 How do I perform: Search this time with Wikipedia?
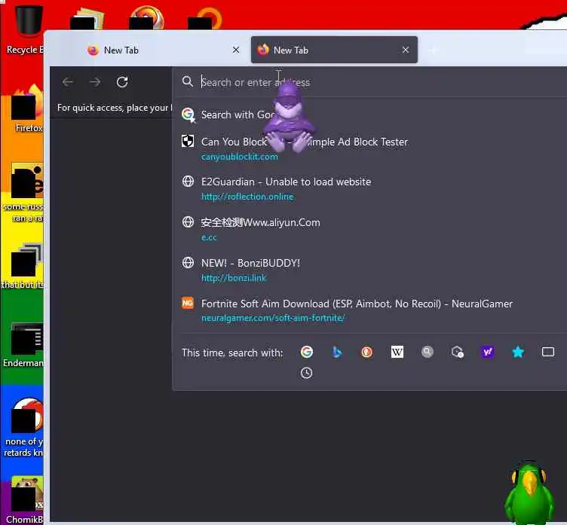(x=397, y=352)
